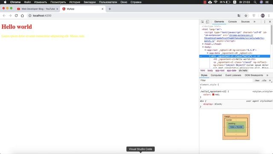273x154 pixels.
Task: View site information for localhost
Action: point(30,16)
